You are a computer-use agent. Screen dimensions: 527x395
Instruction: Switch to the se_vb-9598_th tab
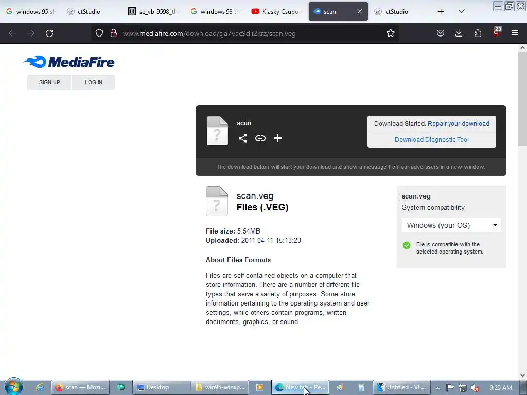153,11
